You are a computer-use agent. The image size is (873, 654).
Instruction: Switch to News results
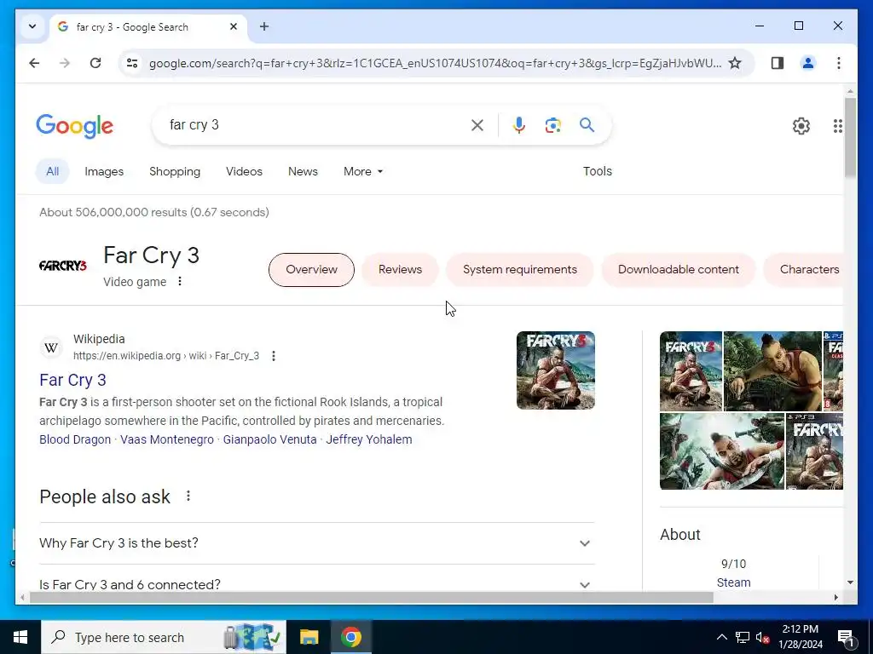pyautogui.click(x=303, y=171)
